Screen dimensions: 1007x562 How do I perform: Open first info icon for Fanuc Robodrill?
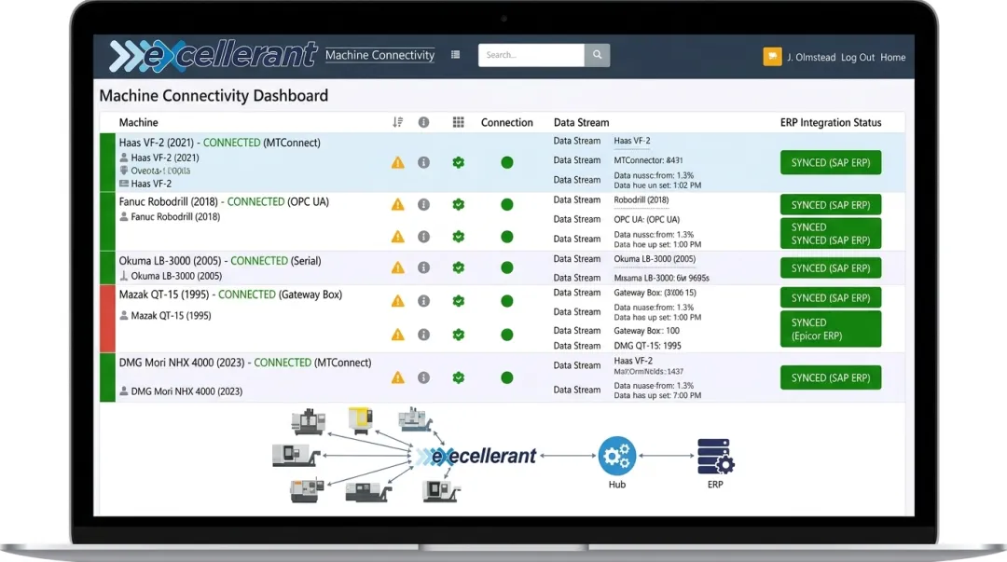pyautogui.click(x=424, y=205)
